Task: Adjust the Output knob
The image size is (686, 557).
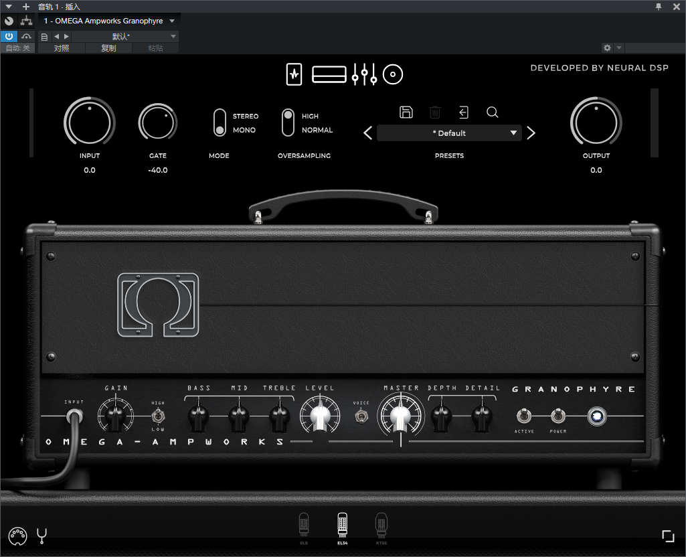Action: [596, 121]
